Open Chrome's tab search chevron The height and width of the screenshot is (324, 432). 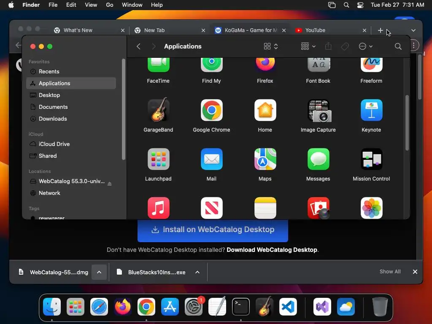click(x=413, y=30)
